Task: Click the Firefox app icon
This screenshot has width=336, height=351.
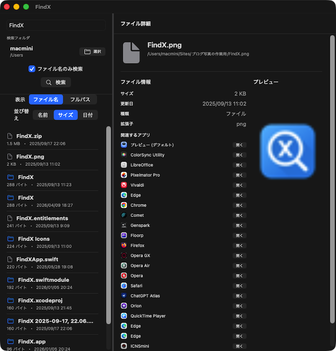Action: click(x=124, y=245)
